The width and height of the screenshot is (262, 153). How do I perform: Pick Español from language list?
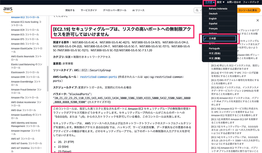coord(213,24)
